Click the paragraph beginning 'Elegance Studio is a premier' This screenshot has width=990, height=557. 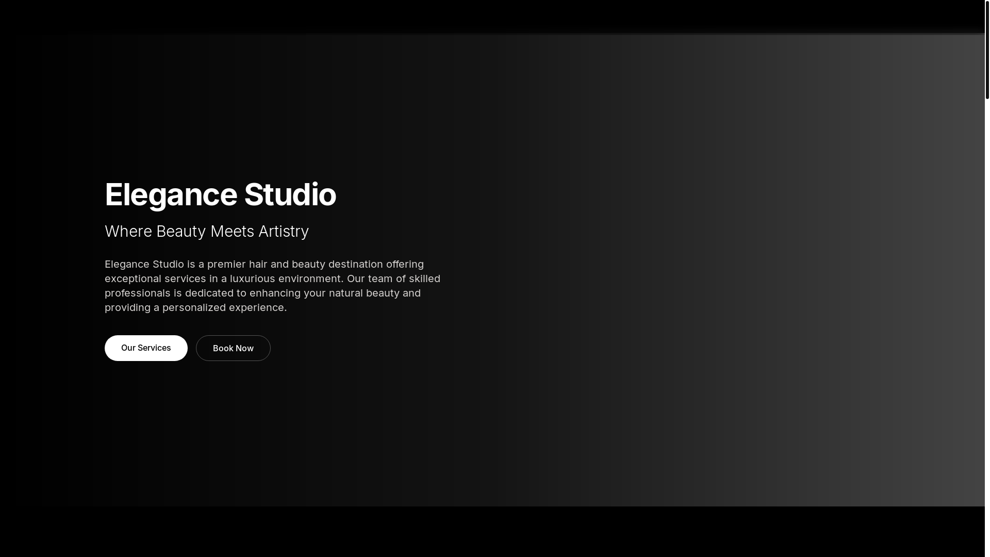(273, 286)
